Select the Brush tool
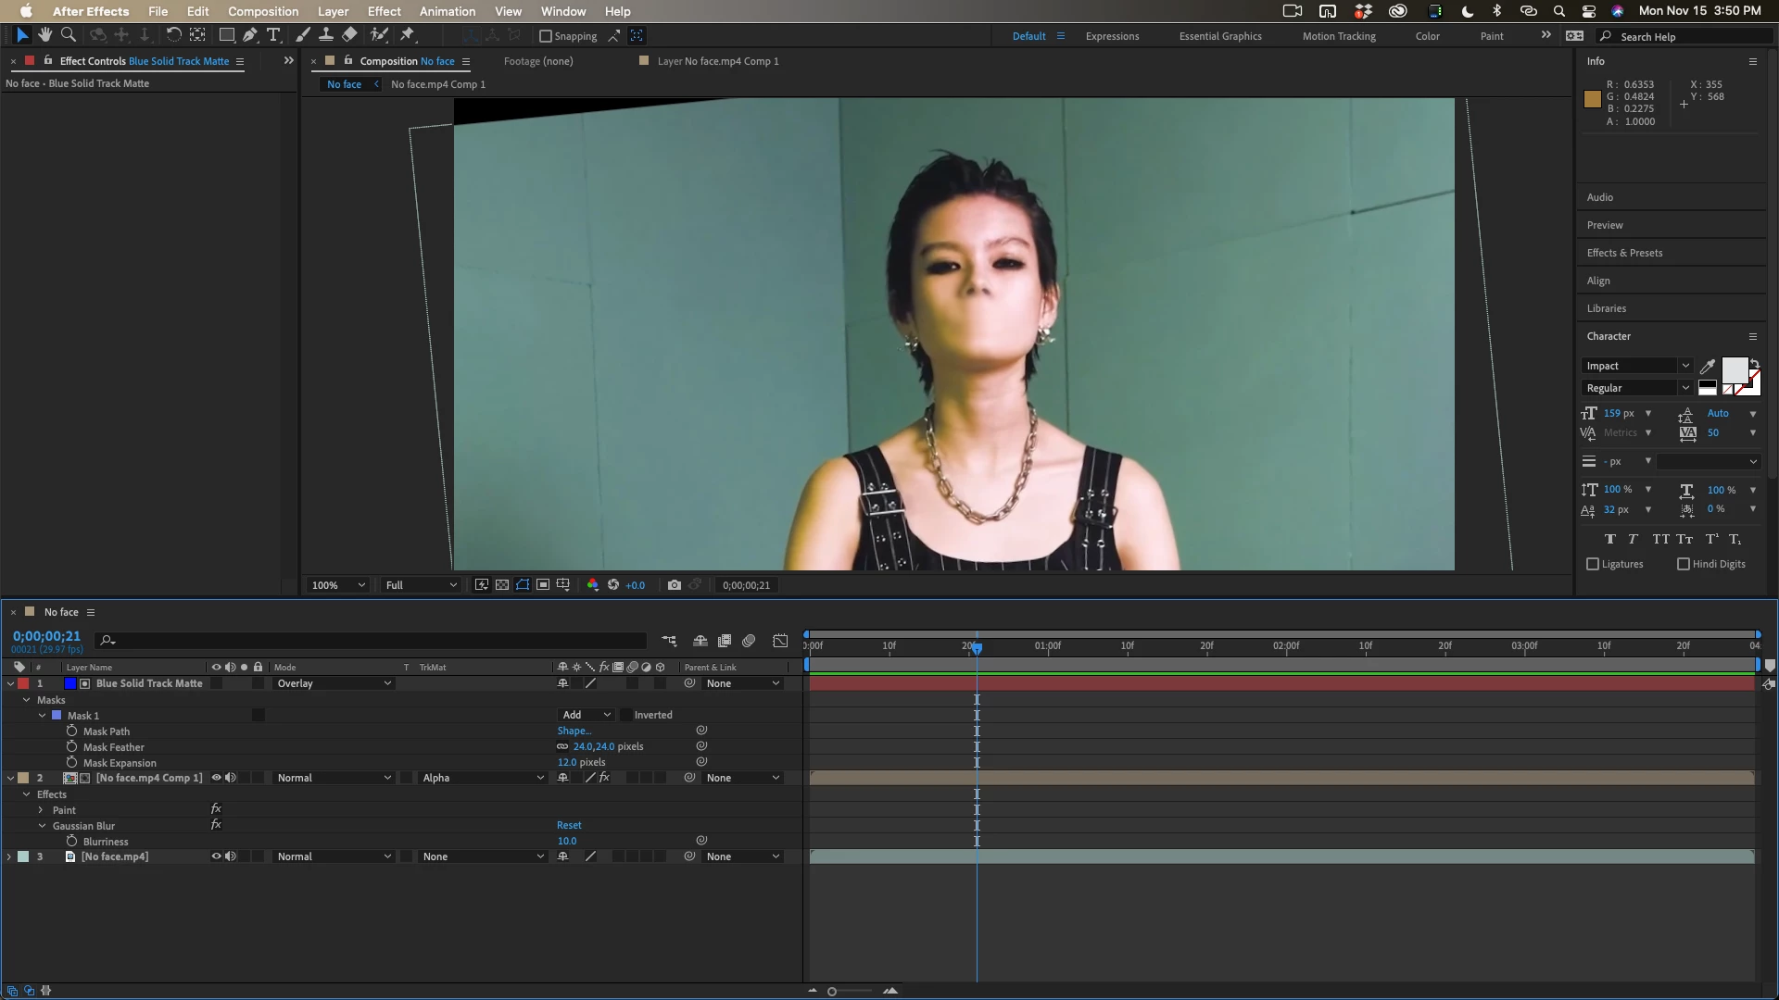This screenshot has height=1000, width=1779. click(303, 35)
